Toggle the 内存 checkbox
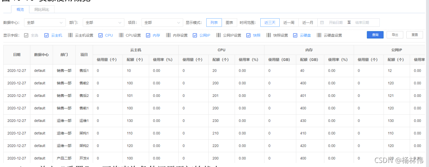 (x=148, y=35)
